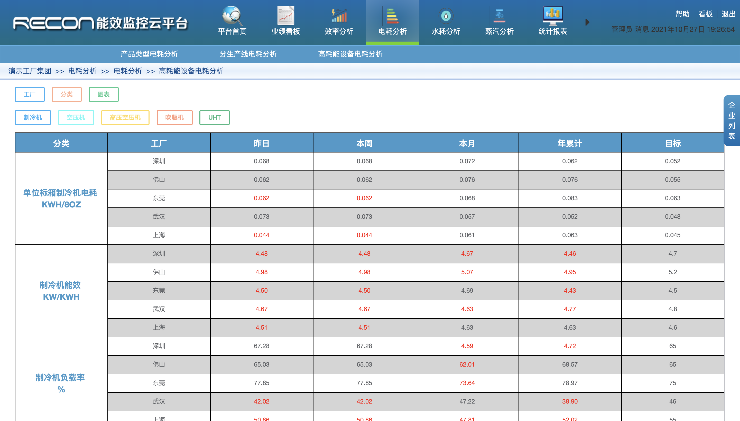This screenshot has height=421, width=740.
Task: Open the 统计报表 monitor icon
Action: click(x=552, y=15)
